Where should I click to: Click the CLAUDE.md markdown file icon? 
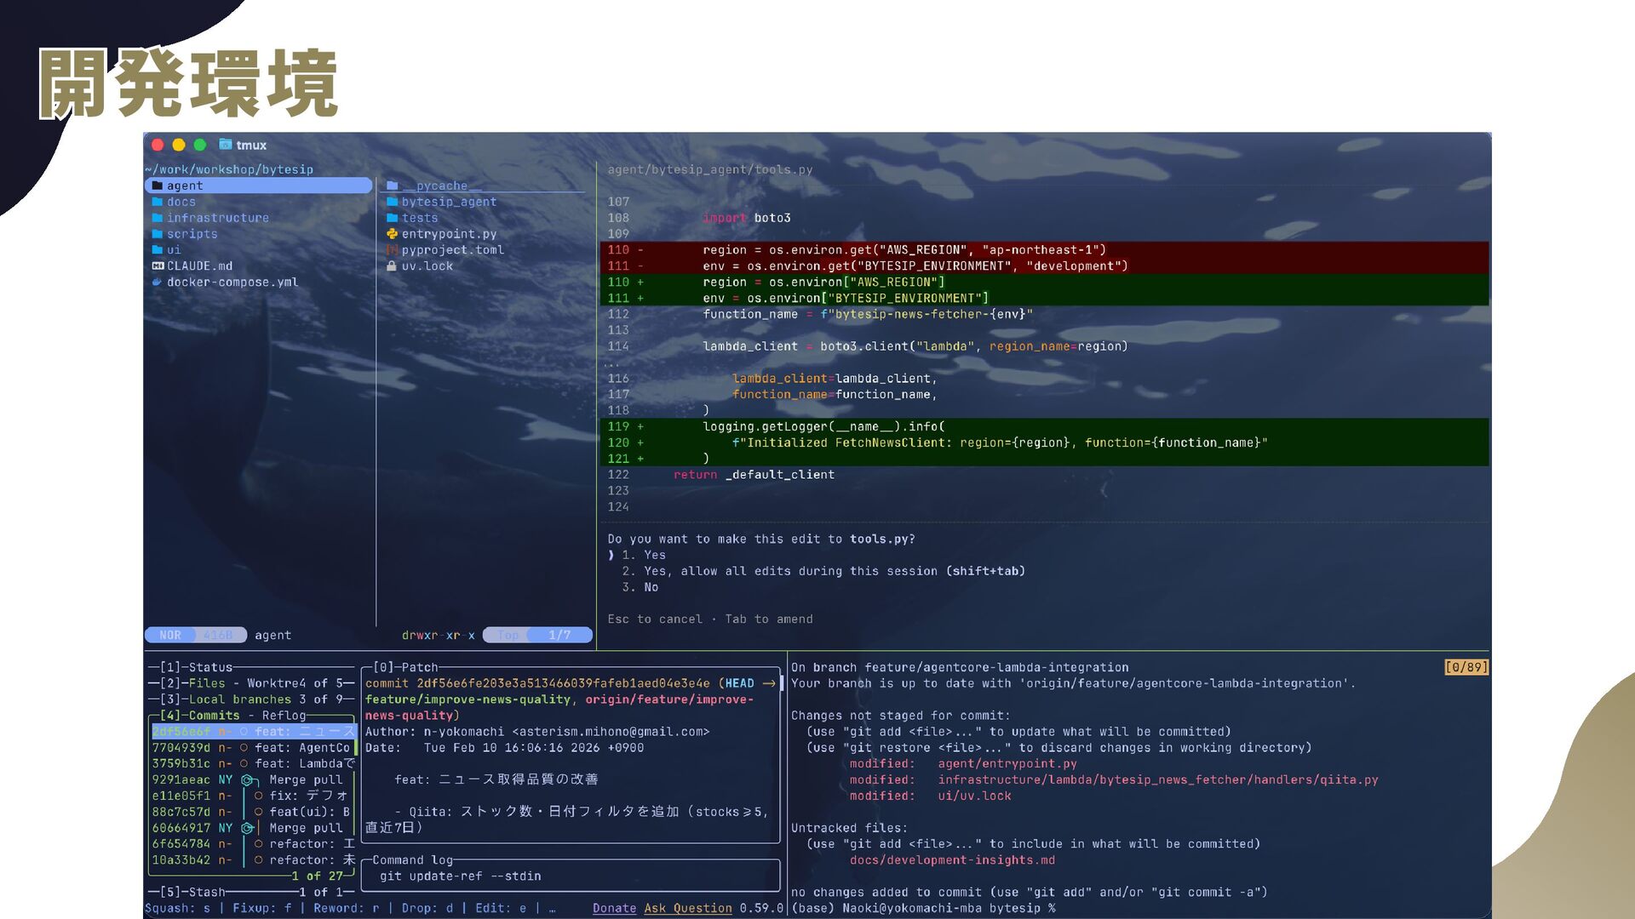point(157,266)
